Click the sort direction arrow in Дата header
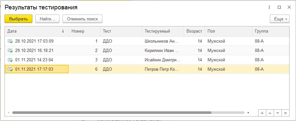 click(x=63, y=31)
